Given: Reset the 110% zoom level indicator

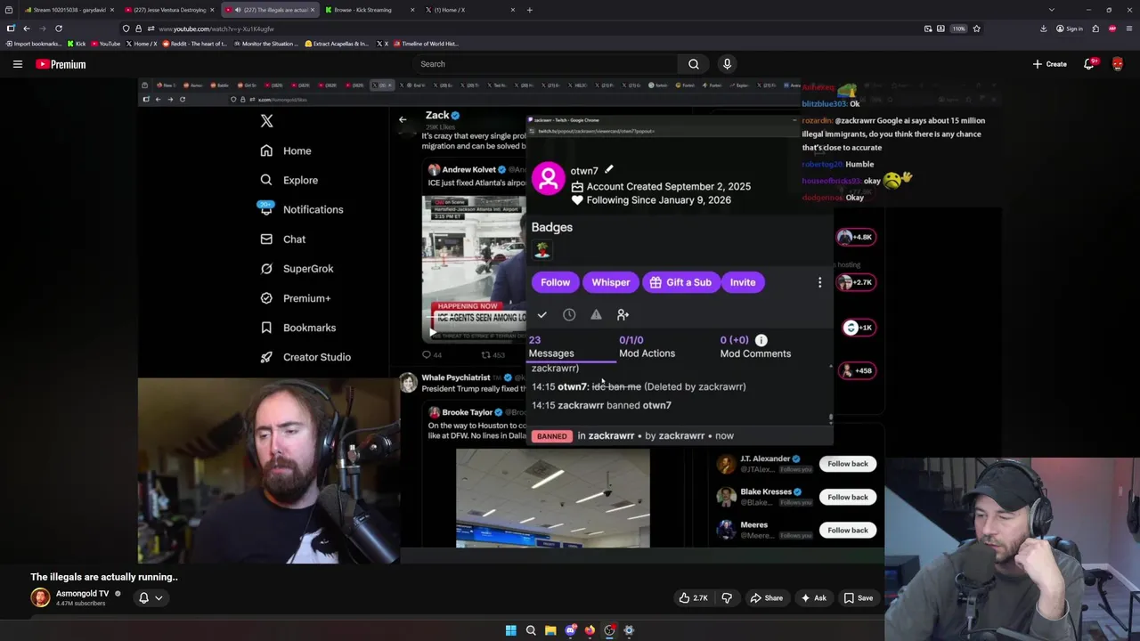Looking at the screenshot, I should 958,28.
